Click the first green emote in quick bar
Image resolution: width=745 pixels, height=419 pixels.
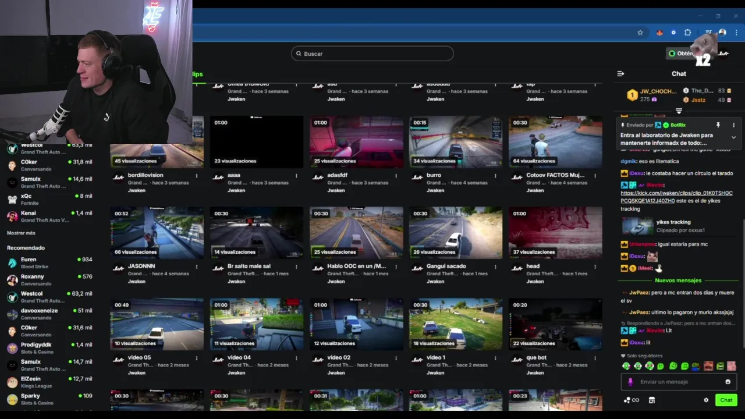(626, 366)
